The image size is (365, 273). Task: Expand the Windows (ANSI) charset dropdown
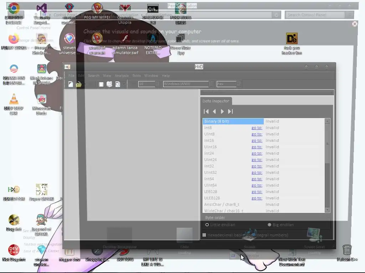[211, 84]
